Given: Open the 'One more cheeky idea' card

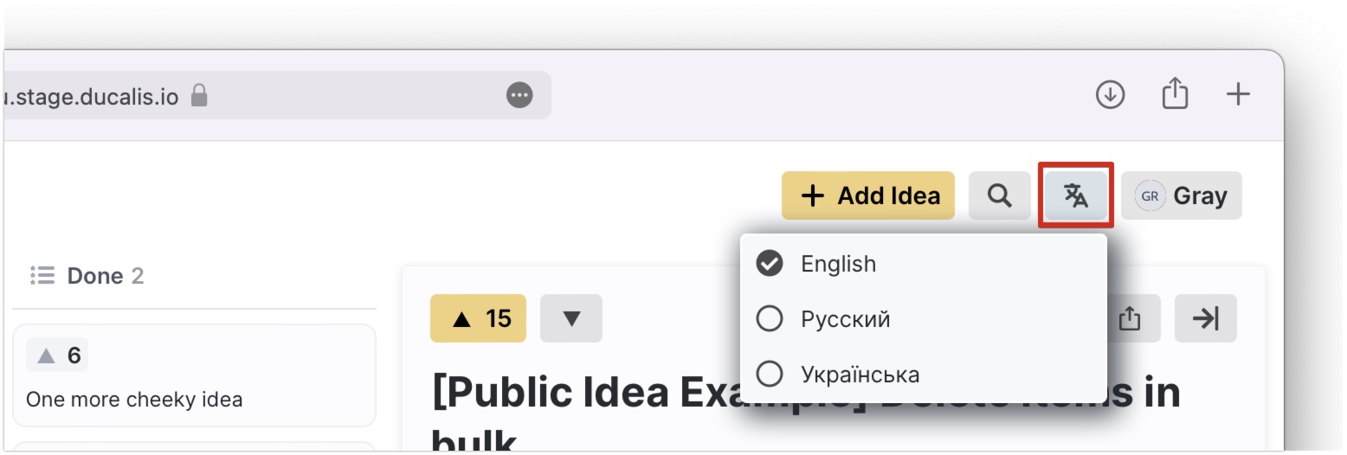Looking at the screenshot, I should tap(195, 375).
